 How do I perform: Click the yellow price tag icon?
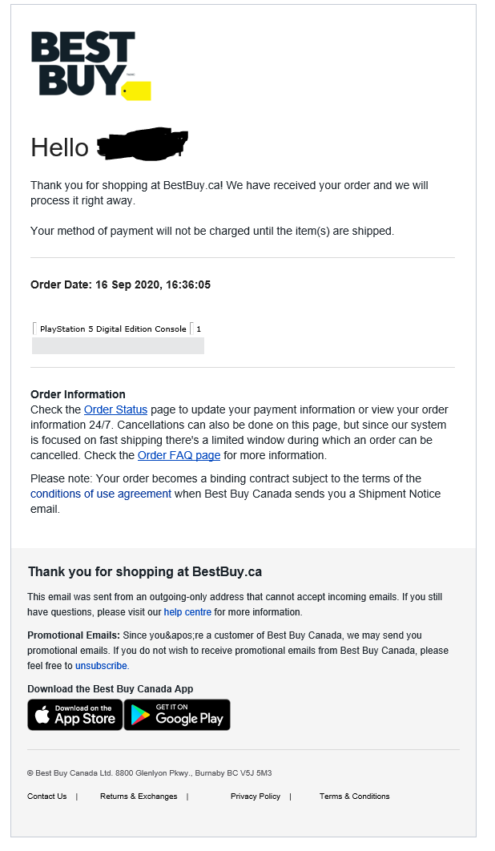coord(136,91)
